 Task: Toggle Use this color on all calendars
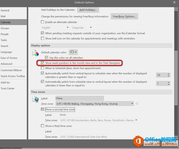click(x=46, y=57)
